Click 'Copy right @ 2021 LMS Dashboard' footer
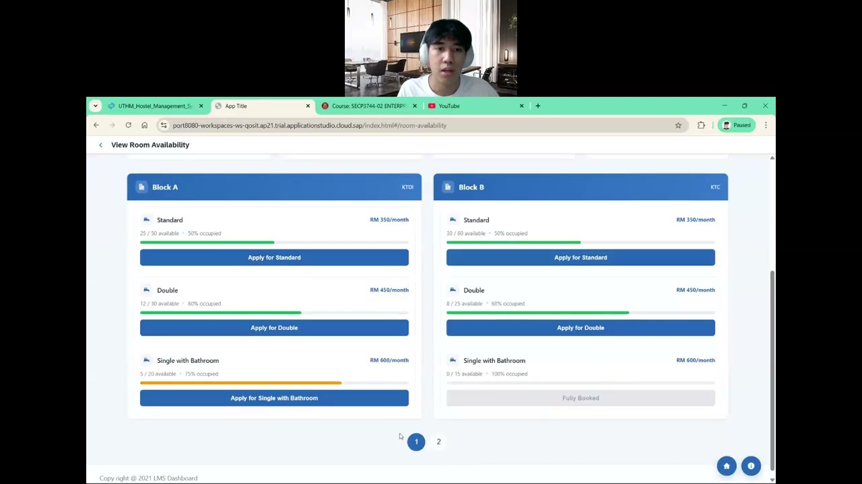The height and width of the screenshot is (484, 862). pyautogui.click(x=148, y=478)
